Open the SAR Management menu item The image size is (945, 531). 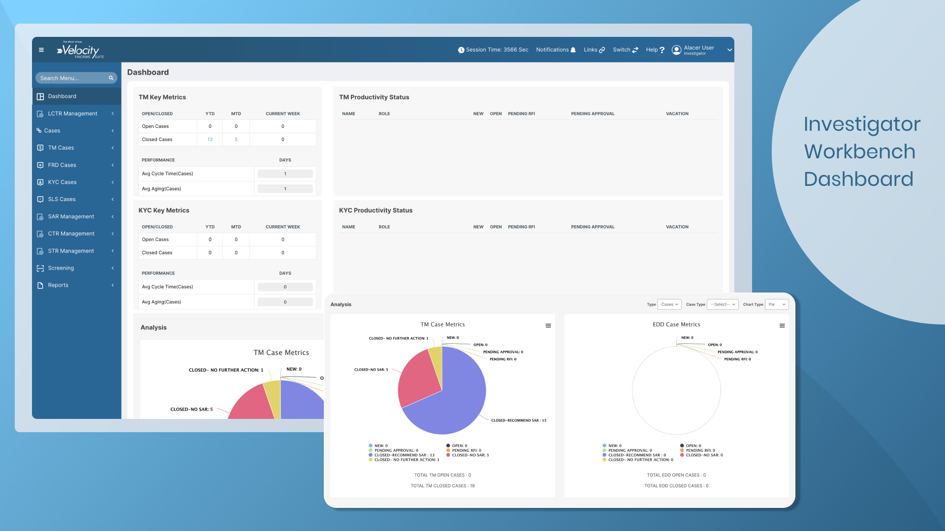pyautogui.click(x=70, y=216)
